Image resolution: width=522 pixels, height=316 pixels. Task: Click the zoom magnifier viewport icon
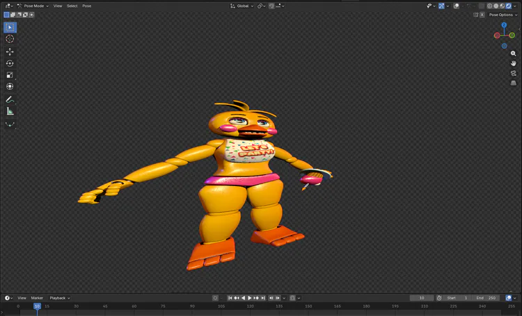514,53
